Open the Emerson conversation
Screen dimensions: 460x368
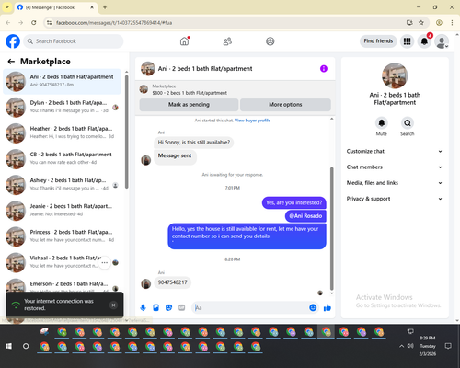coord(62,286)
